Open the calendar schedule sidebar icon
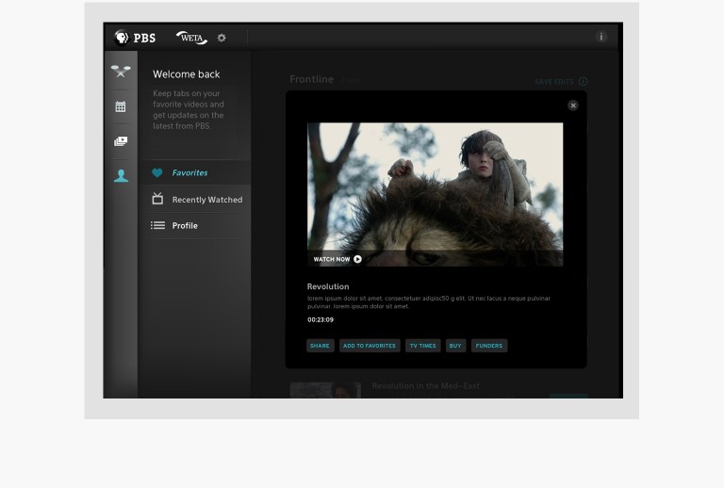724x488 pixels. pos(121,106)
